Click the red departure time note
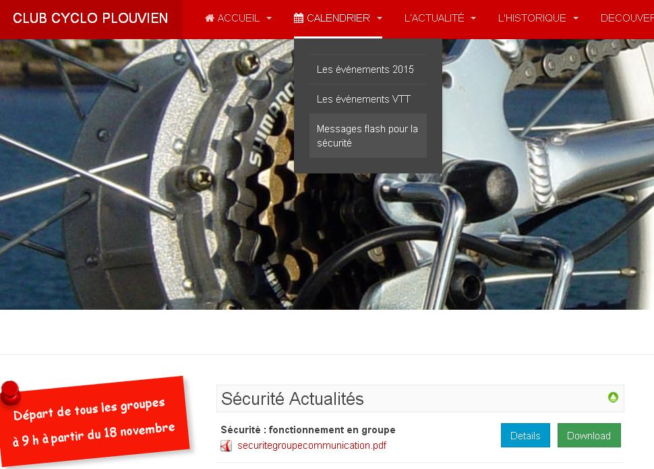The width and height of the screenshot is (654, 469). (x=95, y=420)
